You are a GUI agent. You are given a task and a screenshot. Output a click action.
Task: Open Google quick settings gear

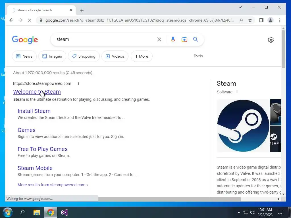(271, 39)
